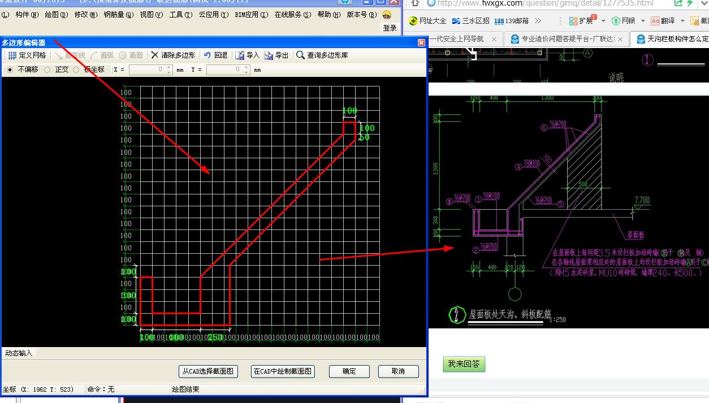Select the 画圆 circle drawing tool
The width and height of the screenshot is (709, 403).
pos(131,55)
